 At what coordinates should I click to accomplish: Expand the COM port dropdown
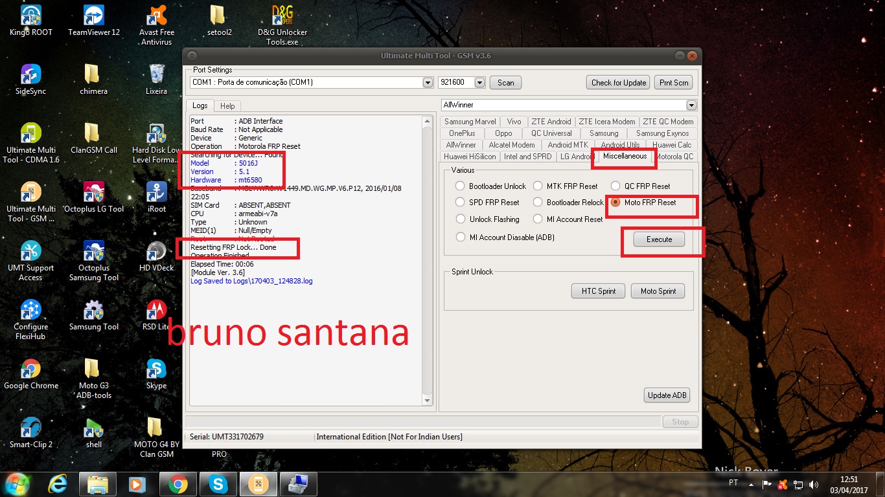tap(428, 83)
